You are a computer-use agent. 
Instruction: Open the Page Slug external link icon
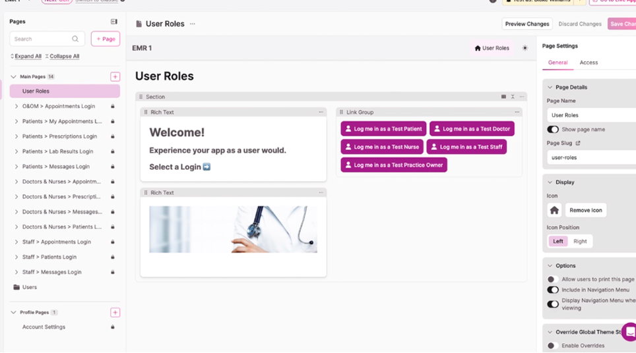[x=578, y=143]
